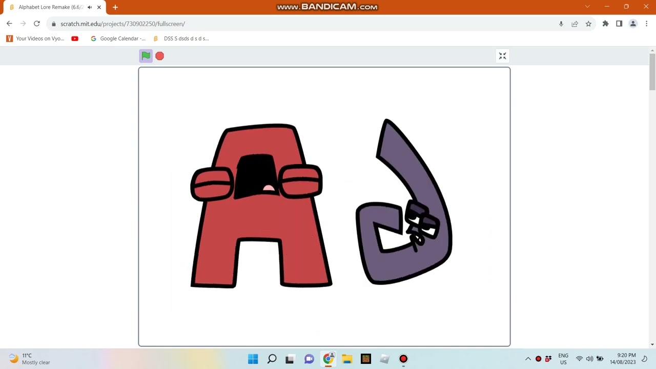Select the Alphabet Lore Remake tab
Viewport: 656px width, 369px height.
click(x=53, y=7)
